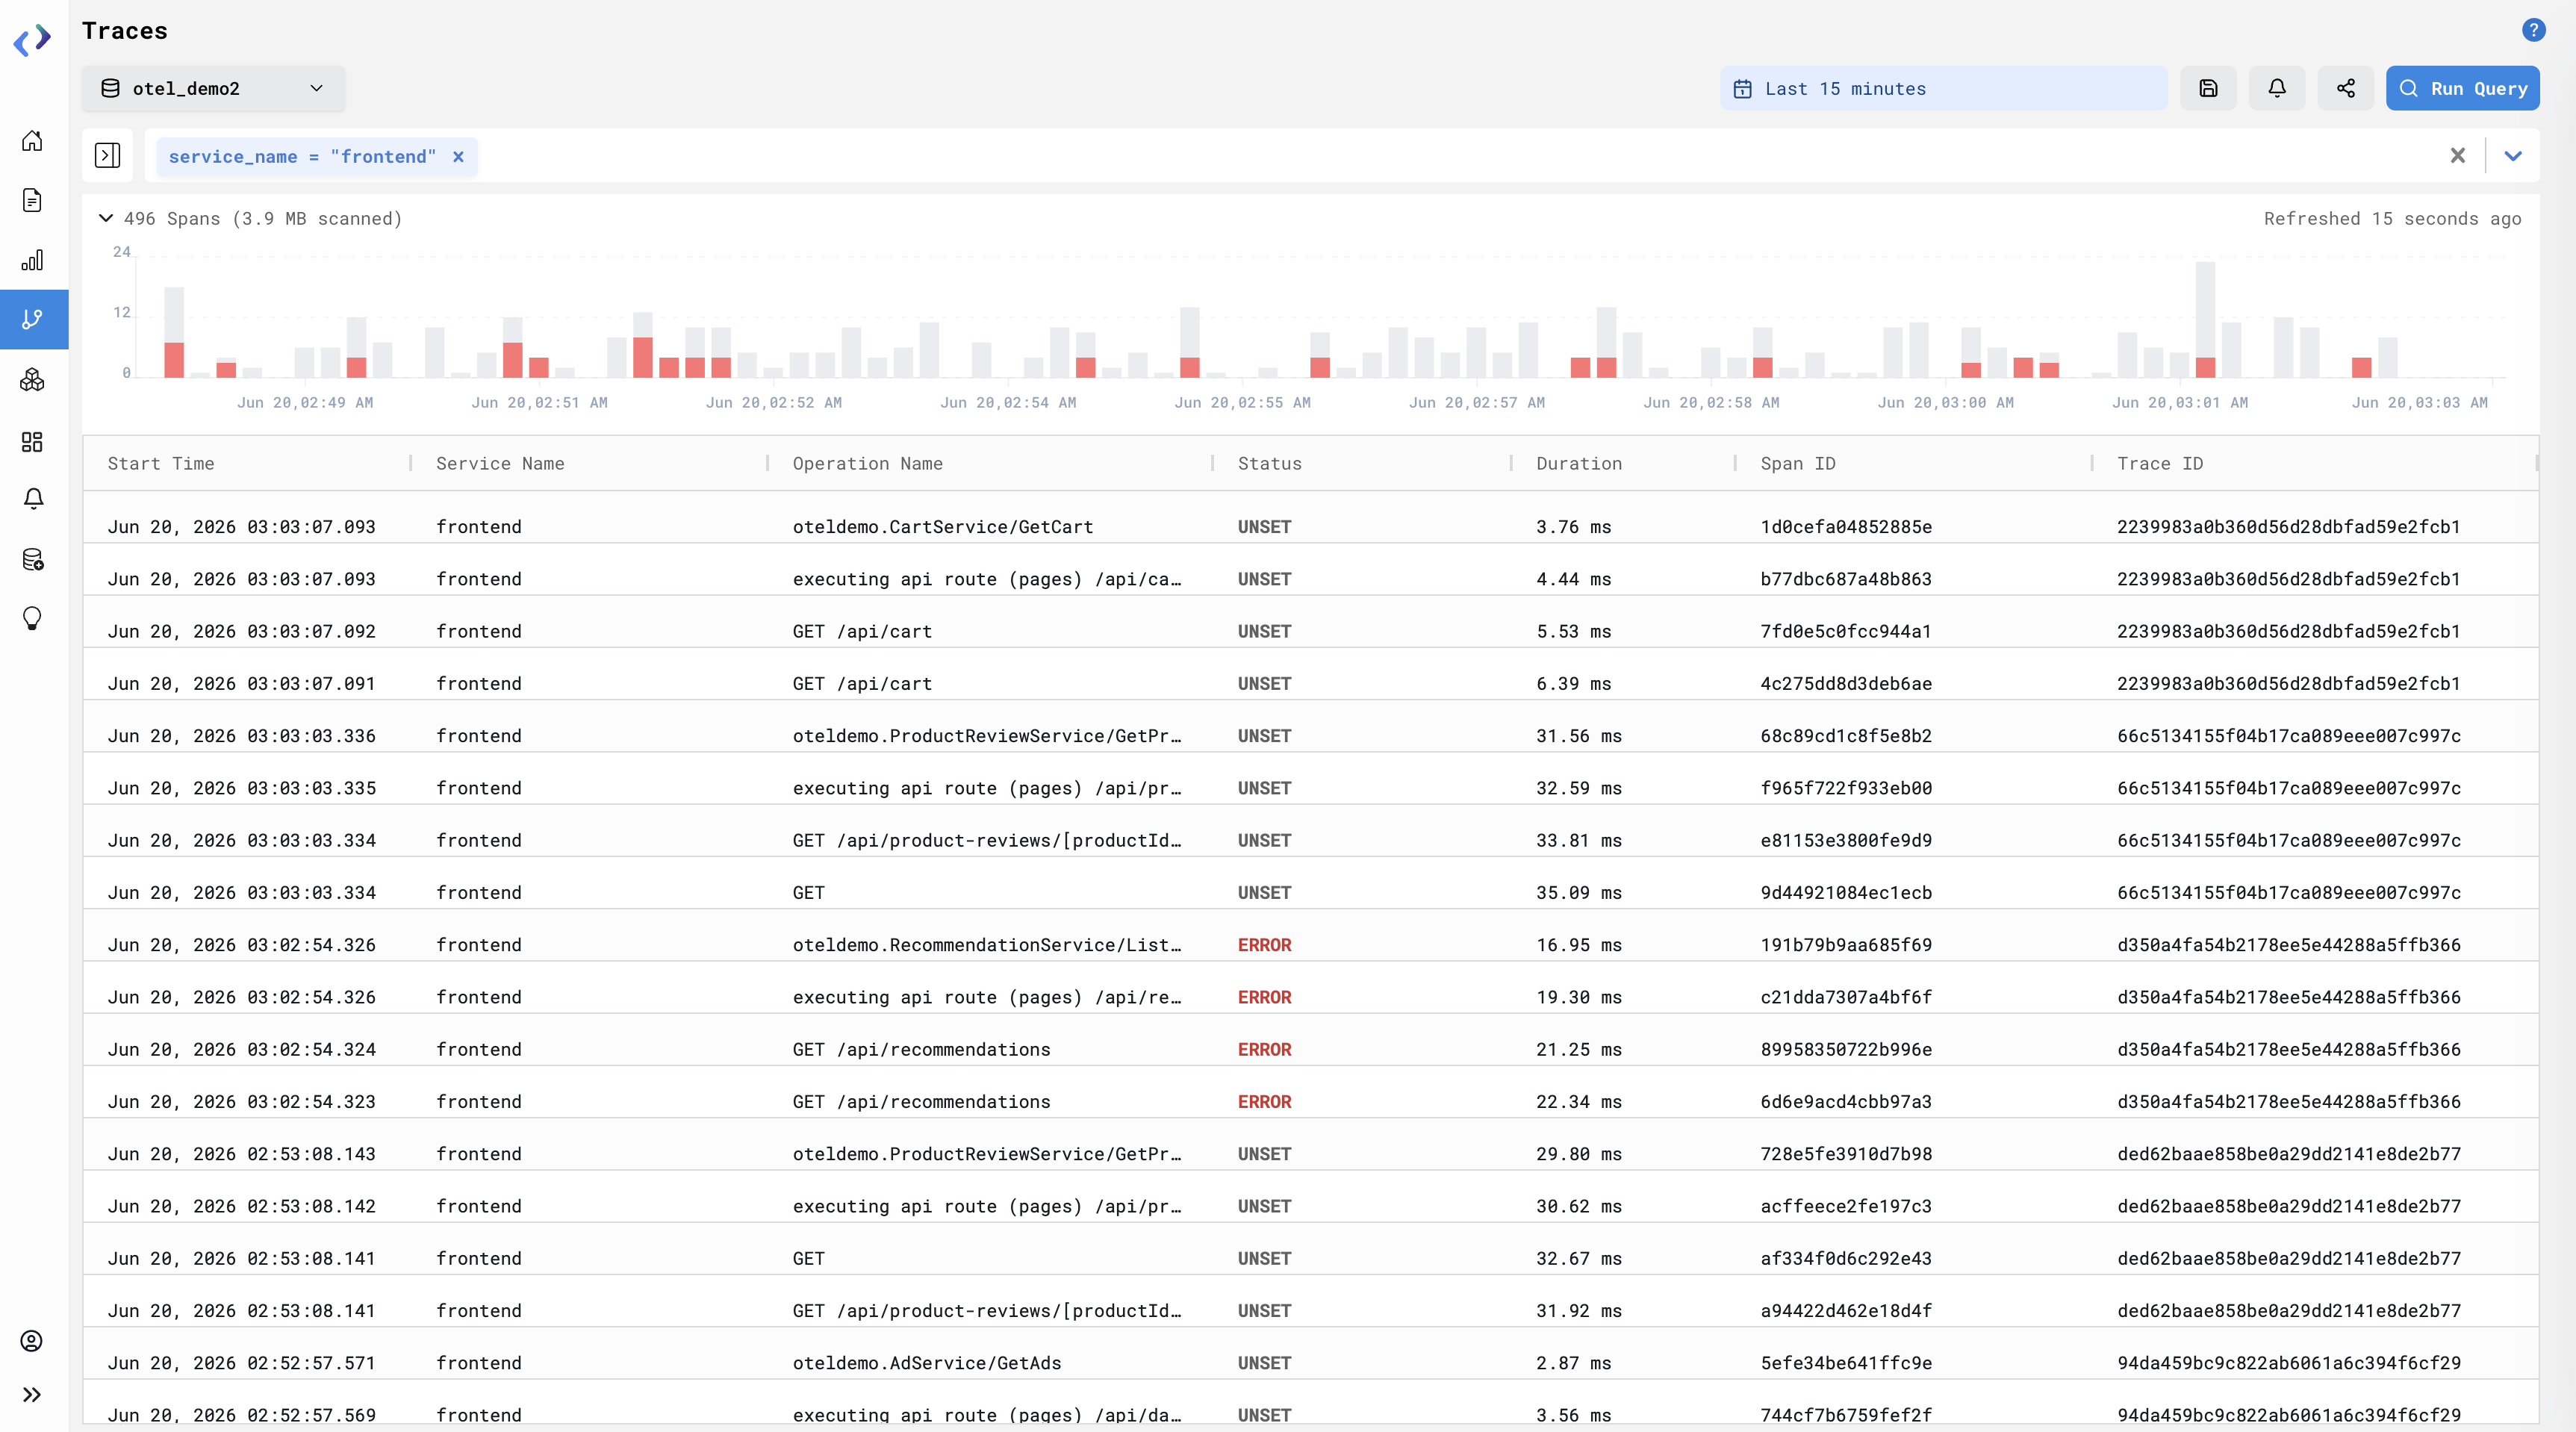Viewport: 2576px width, 1432px height.
Task: Click span ID 68c89cd1c8f5e8b2
Action: 1846,735
